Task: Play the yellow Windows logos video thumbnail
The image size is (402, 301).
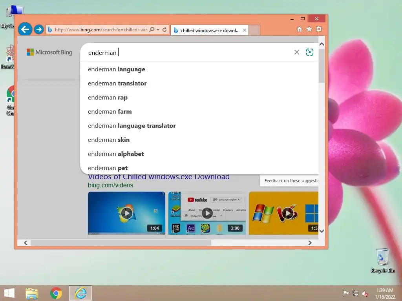Action: click(x=283, y=213)
